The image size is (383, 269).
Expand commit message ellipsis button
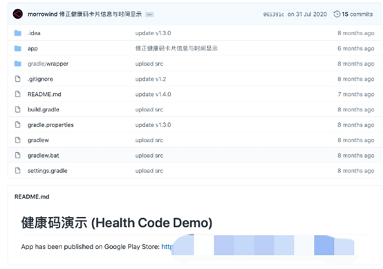click(149, 15)
